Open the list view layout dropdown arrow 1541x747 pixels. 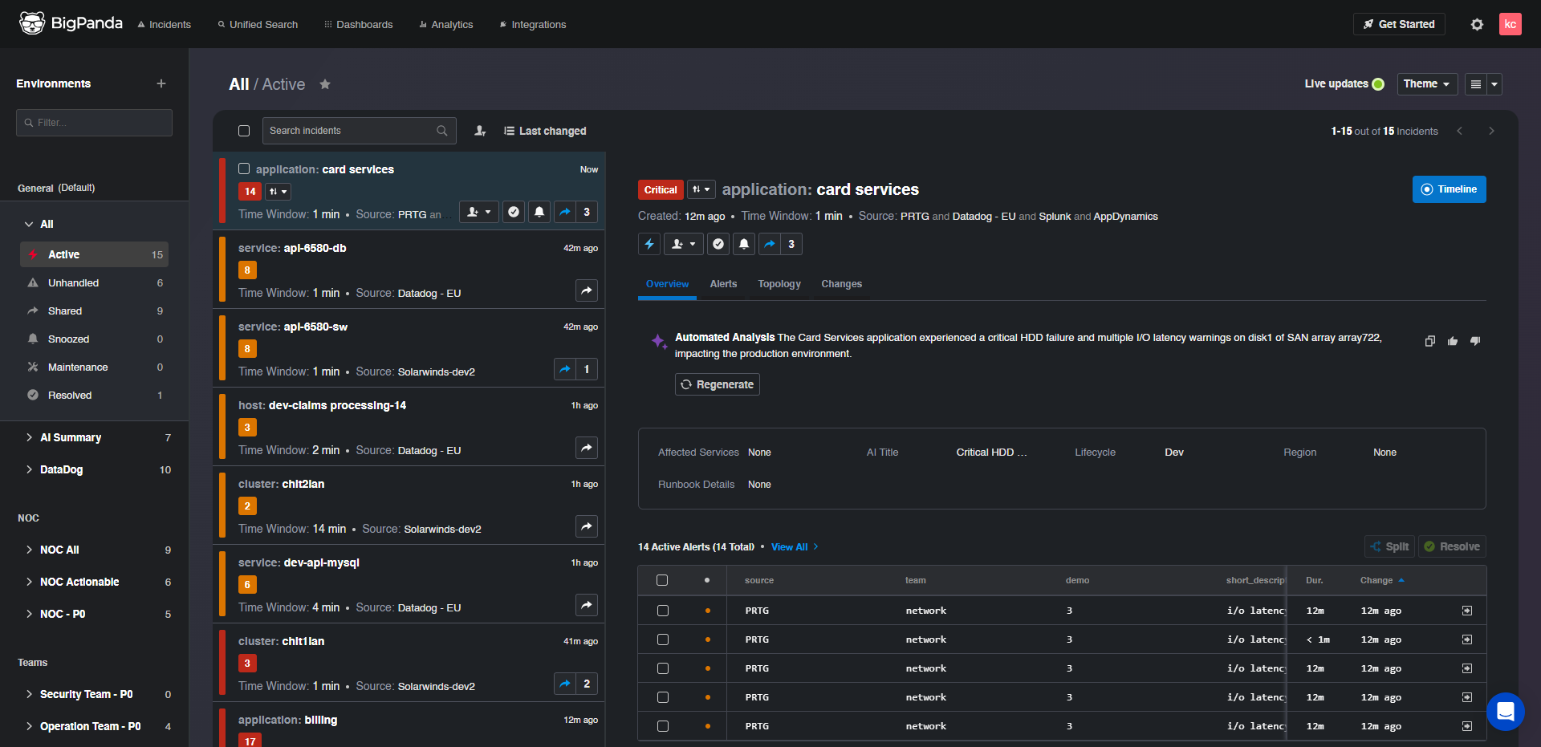1494,84
